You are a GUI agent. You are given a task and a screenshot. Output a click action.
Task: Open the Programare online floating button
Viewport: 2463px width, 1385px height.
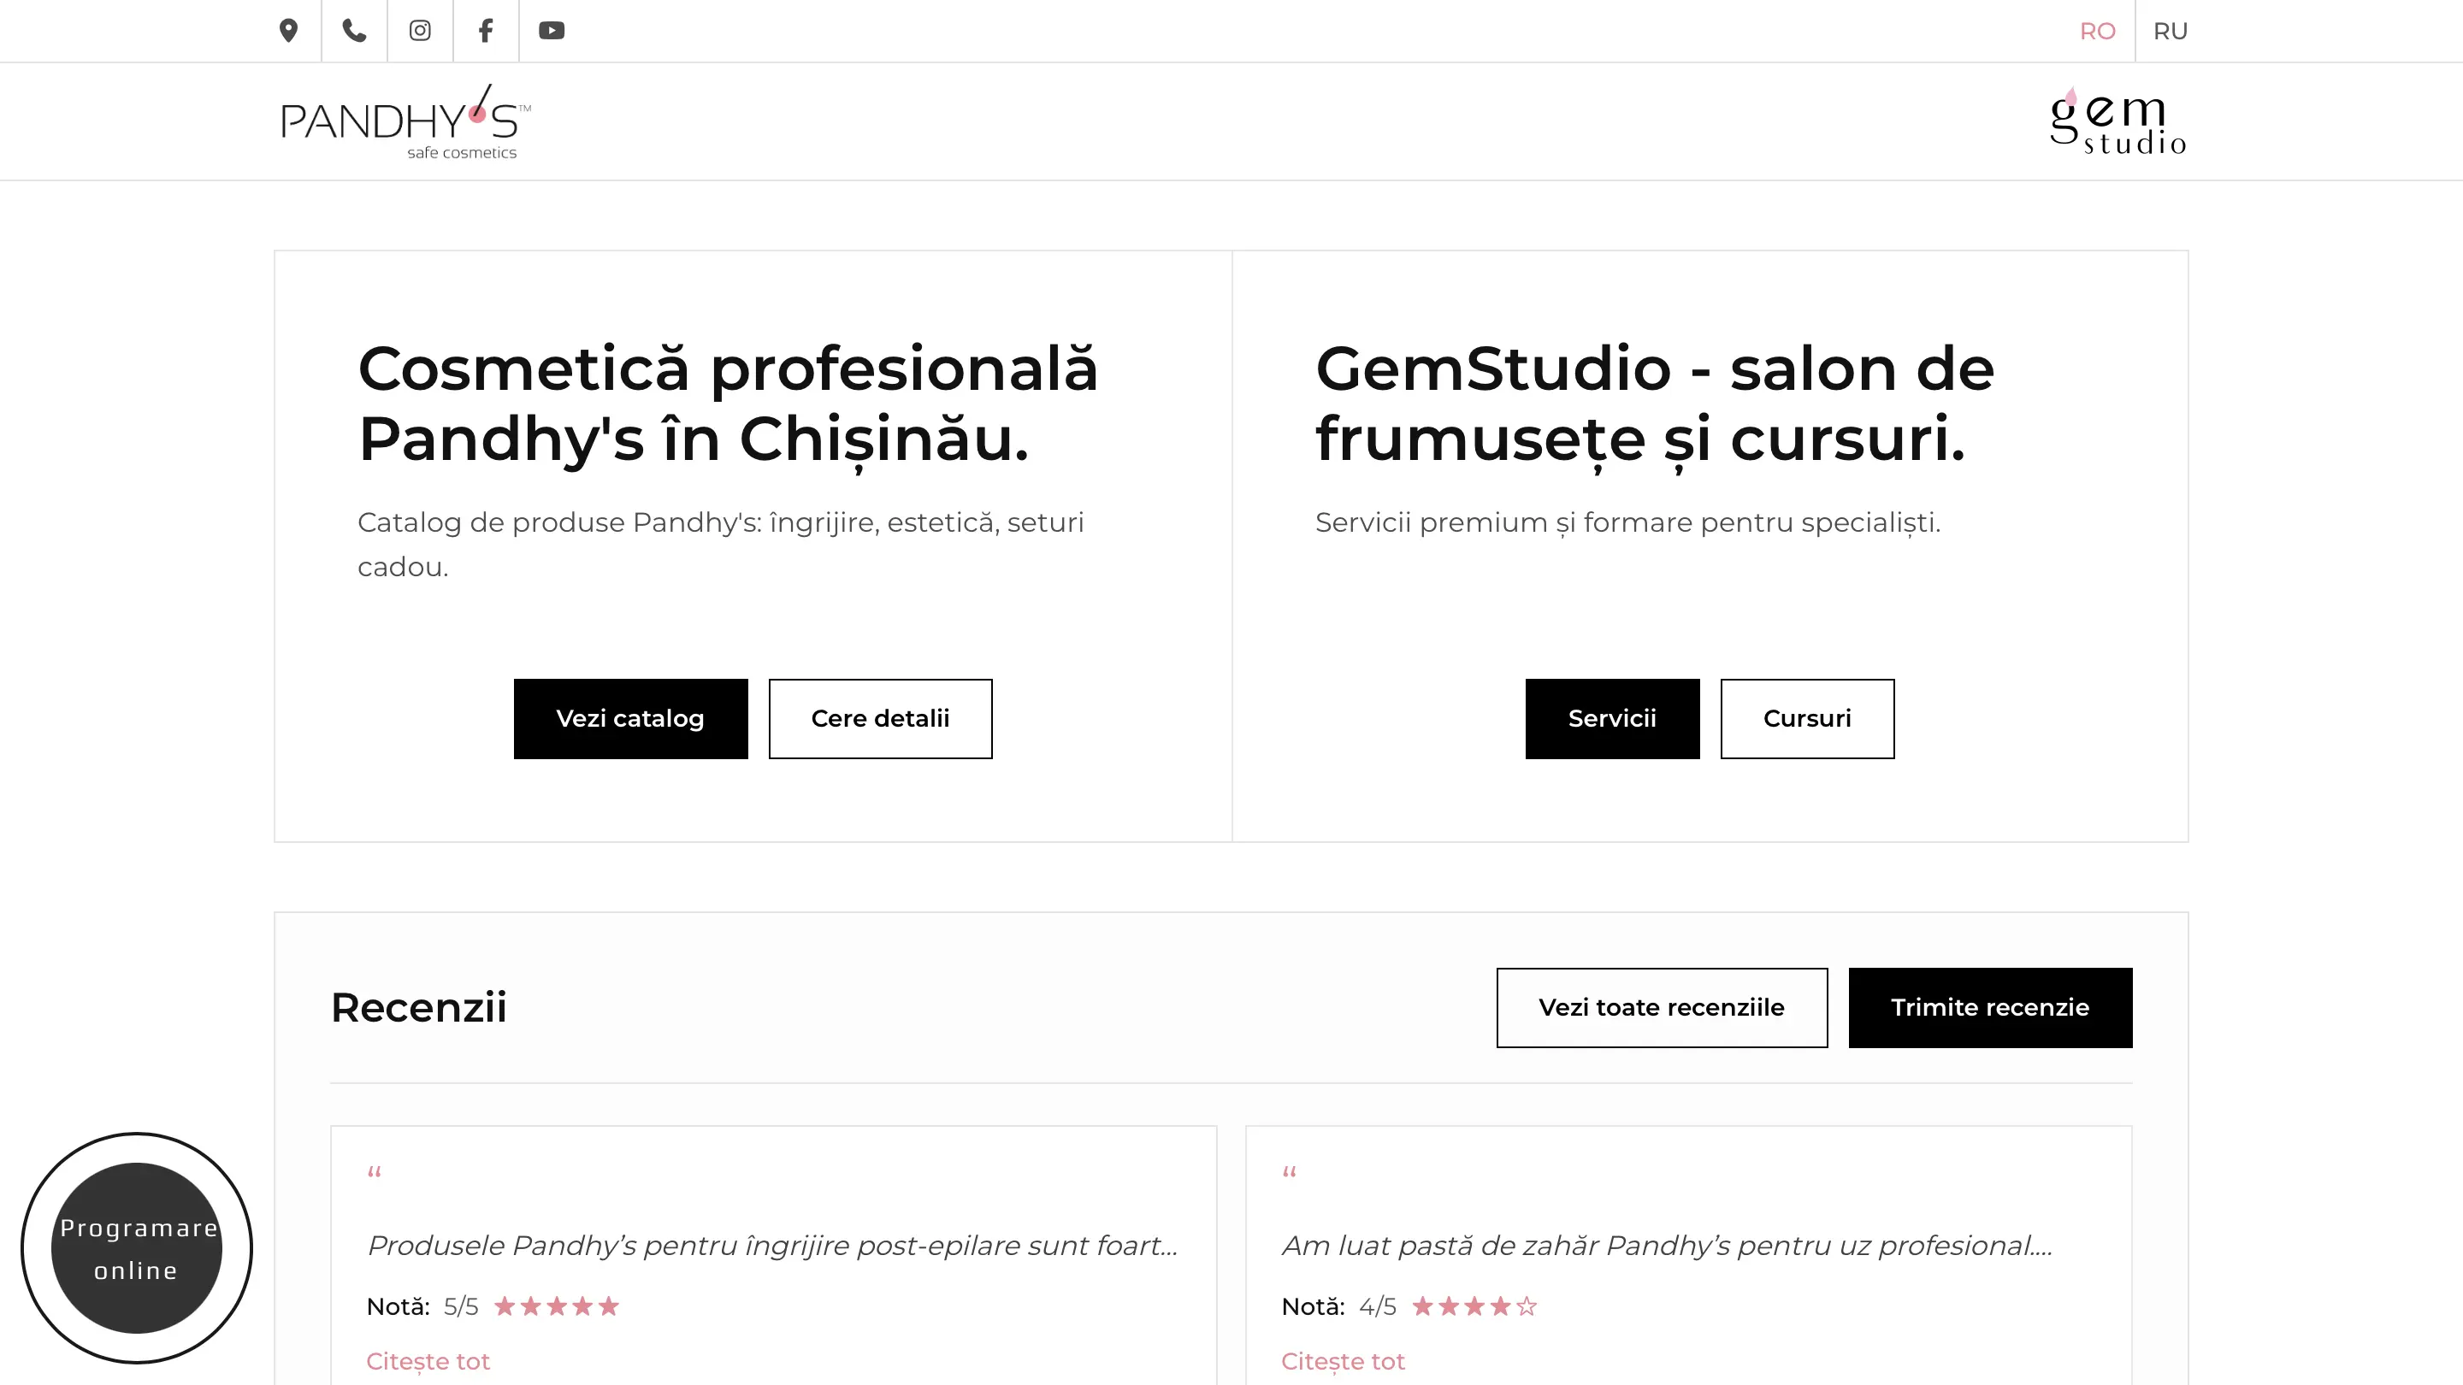137,1248
